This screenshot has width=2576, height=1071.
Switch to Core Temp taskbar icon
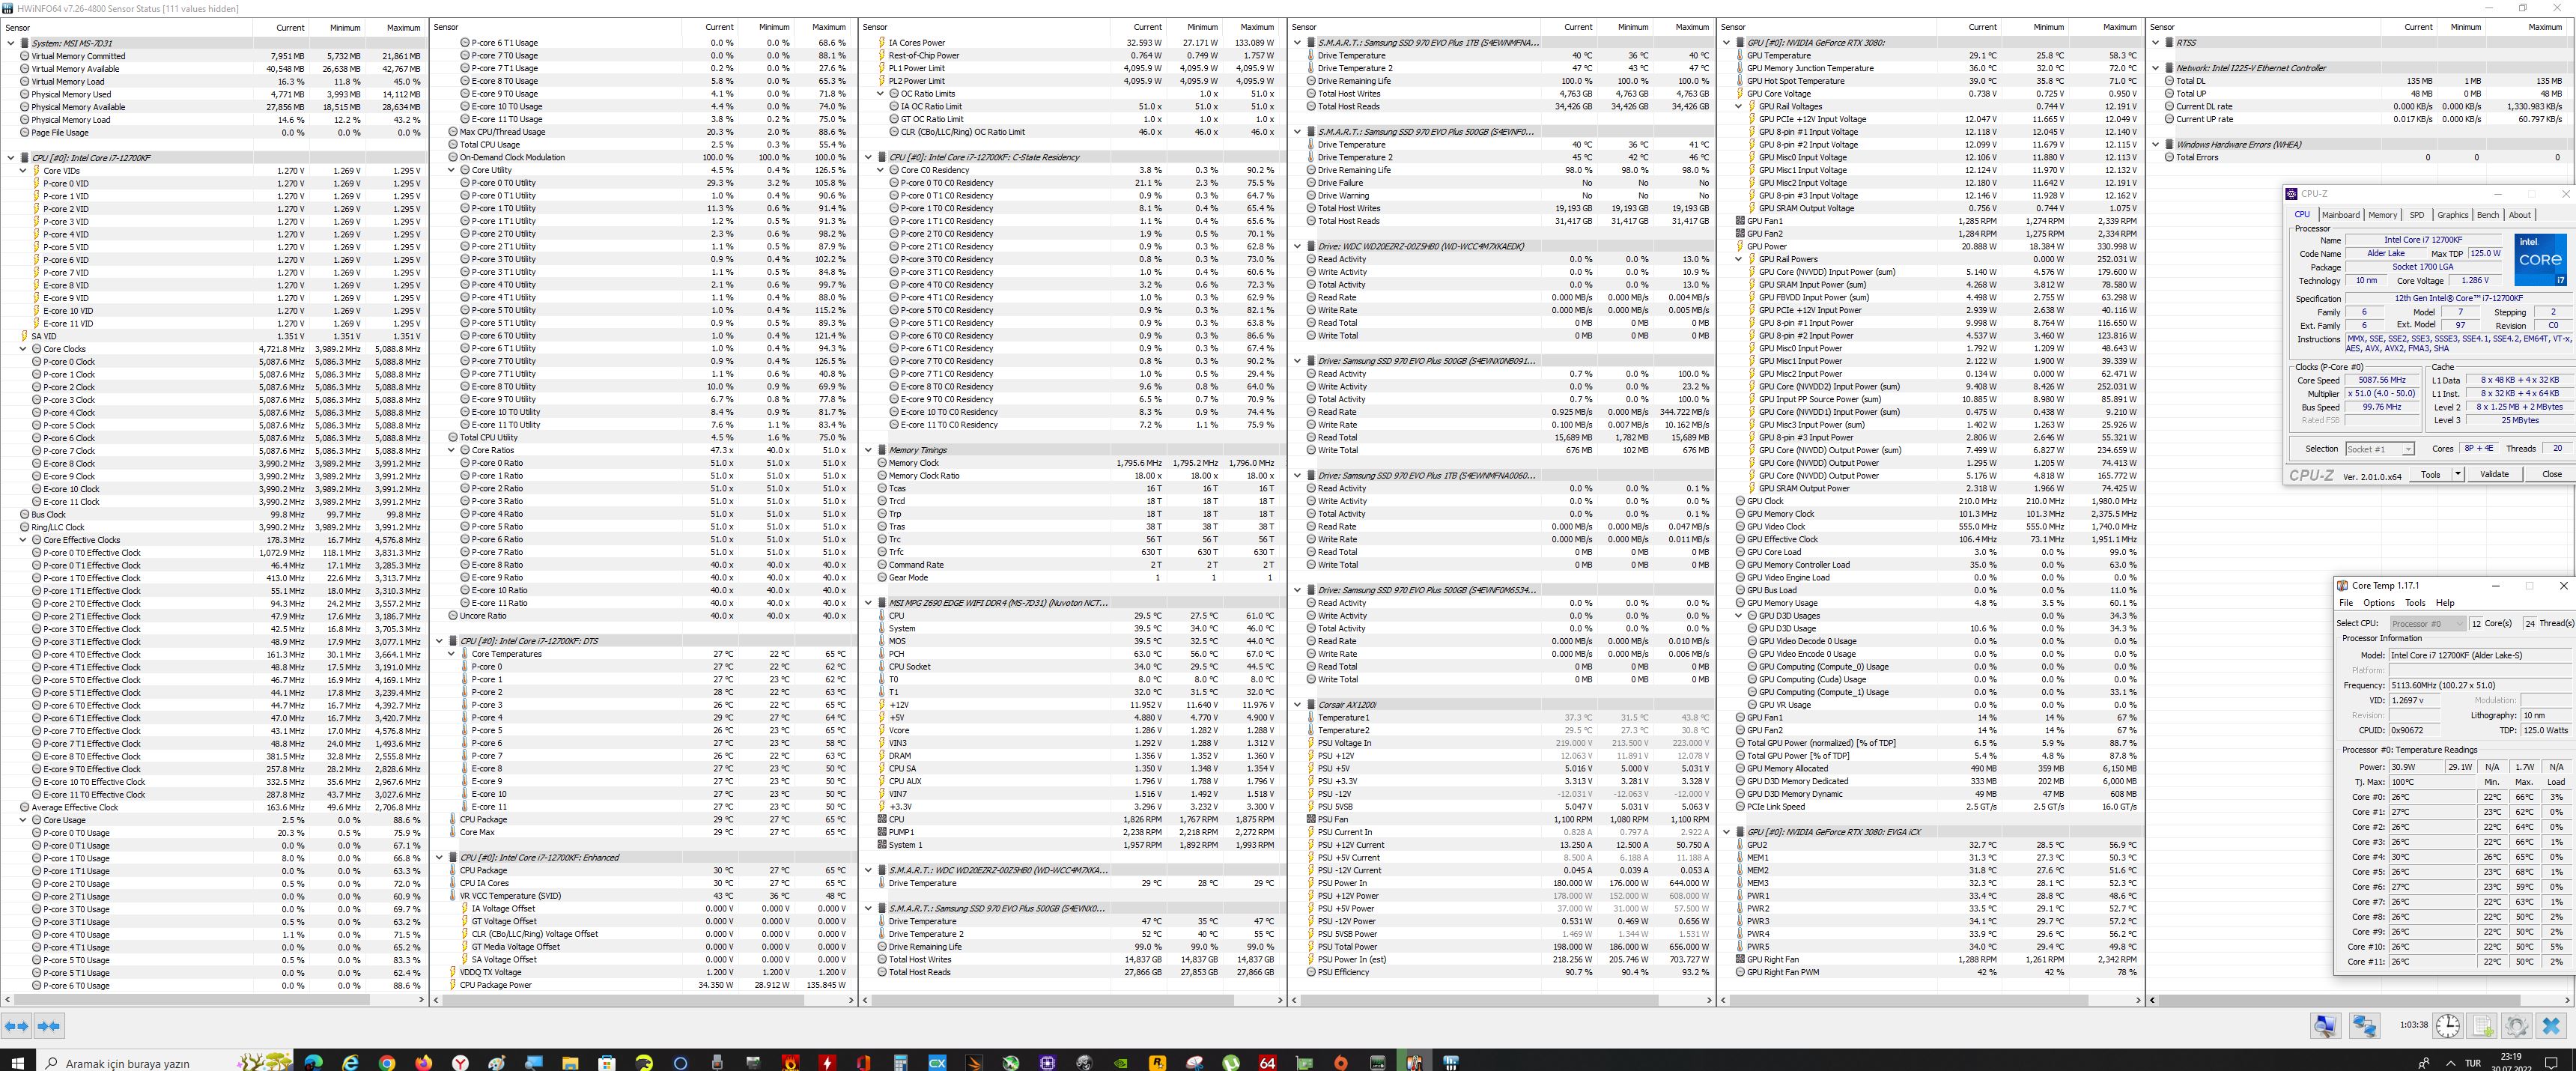[1414, 1063]
